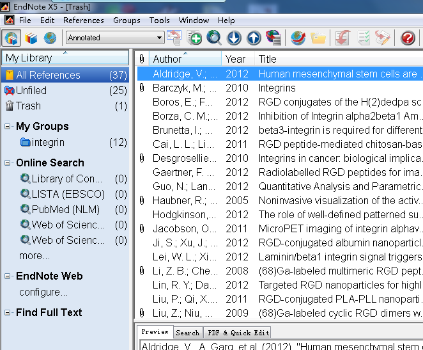
Task: Click the Format Bibliography checklist icon
Action: (x=364, y=38)
